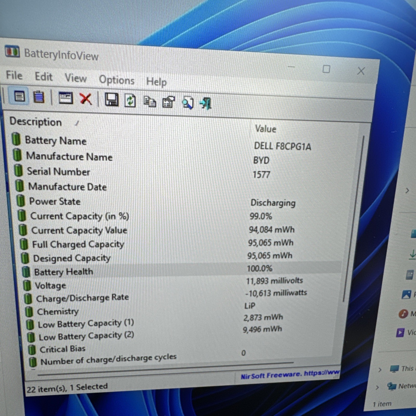
Task: Open the File menu
Action: tap(14, 75)
